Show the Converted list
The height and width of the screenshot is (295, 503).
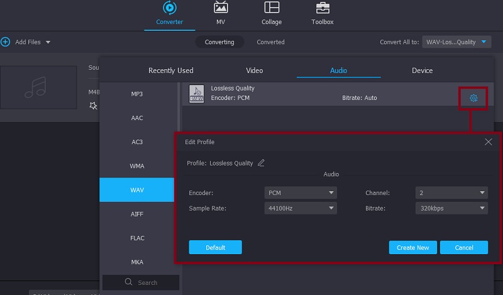[270, 42]
